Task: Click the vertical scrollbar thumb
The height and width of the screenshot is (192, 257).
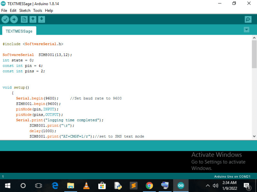Action: click(254, 54)
